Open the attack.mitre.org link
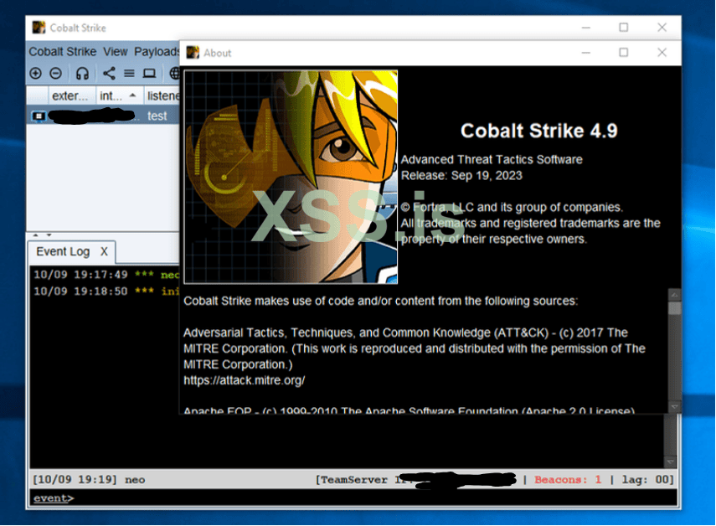The image size is (716, 526). (x=244, y=380)
